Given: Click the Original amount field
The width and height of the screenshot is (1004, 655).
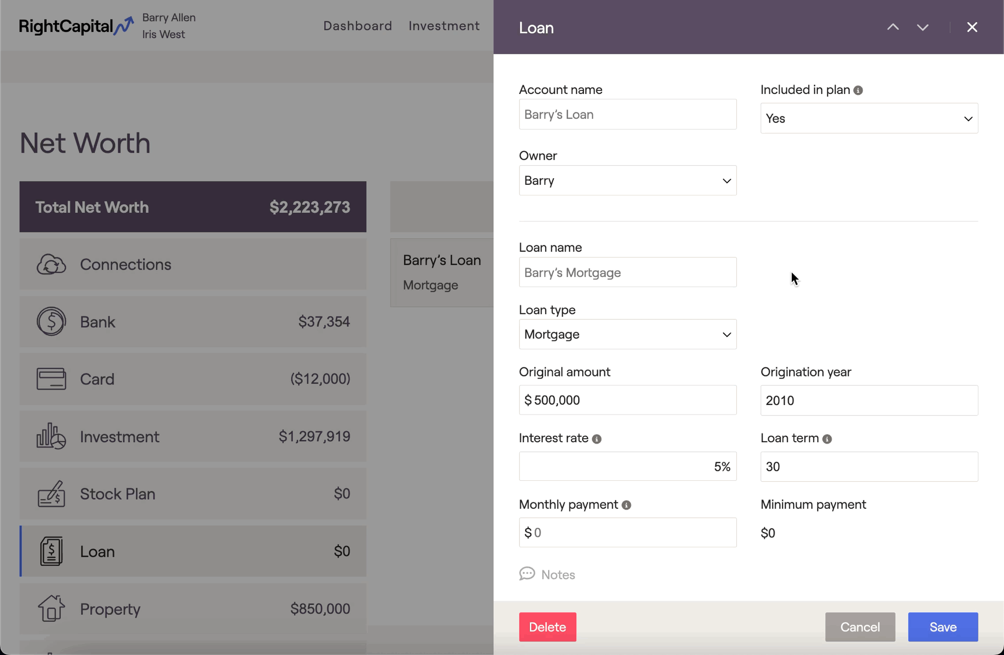Looking at the screenshot, I should pos(627,400).
